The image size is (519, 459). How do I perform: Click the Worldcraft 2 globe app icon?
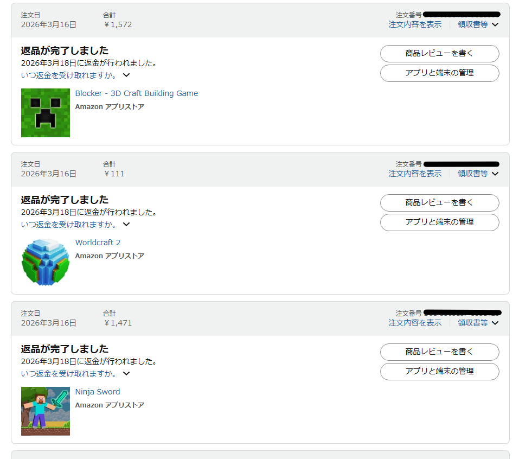pyautogui.click(x=46, y=262)
